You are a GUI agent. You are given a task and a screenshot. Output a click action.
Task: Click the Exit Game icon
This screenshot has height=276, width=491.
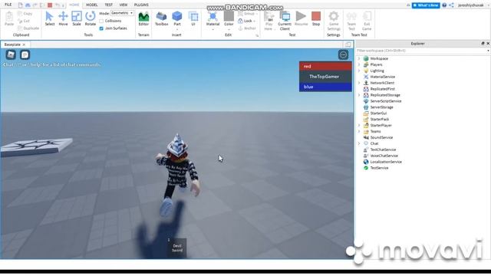pos(367,21)
